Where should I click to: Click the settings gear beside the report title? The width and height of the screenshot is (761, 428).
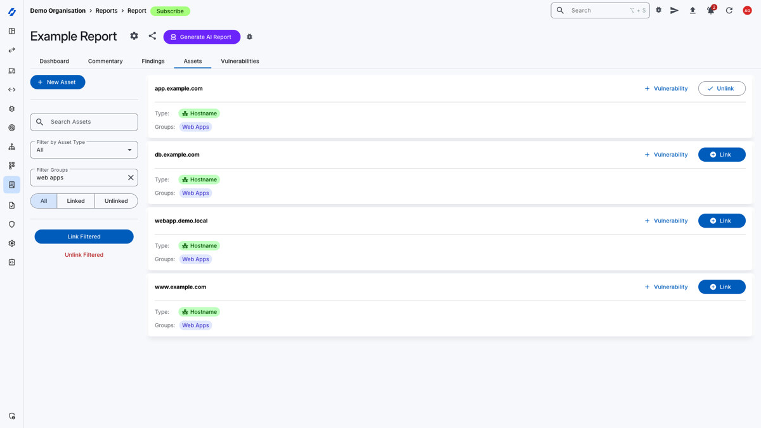tap(134, 36)
